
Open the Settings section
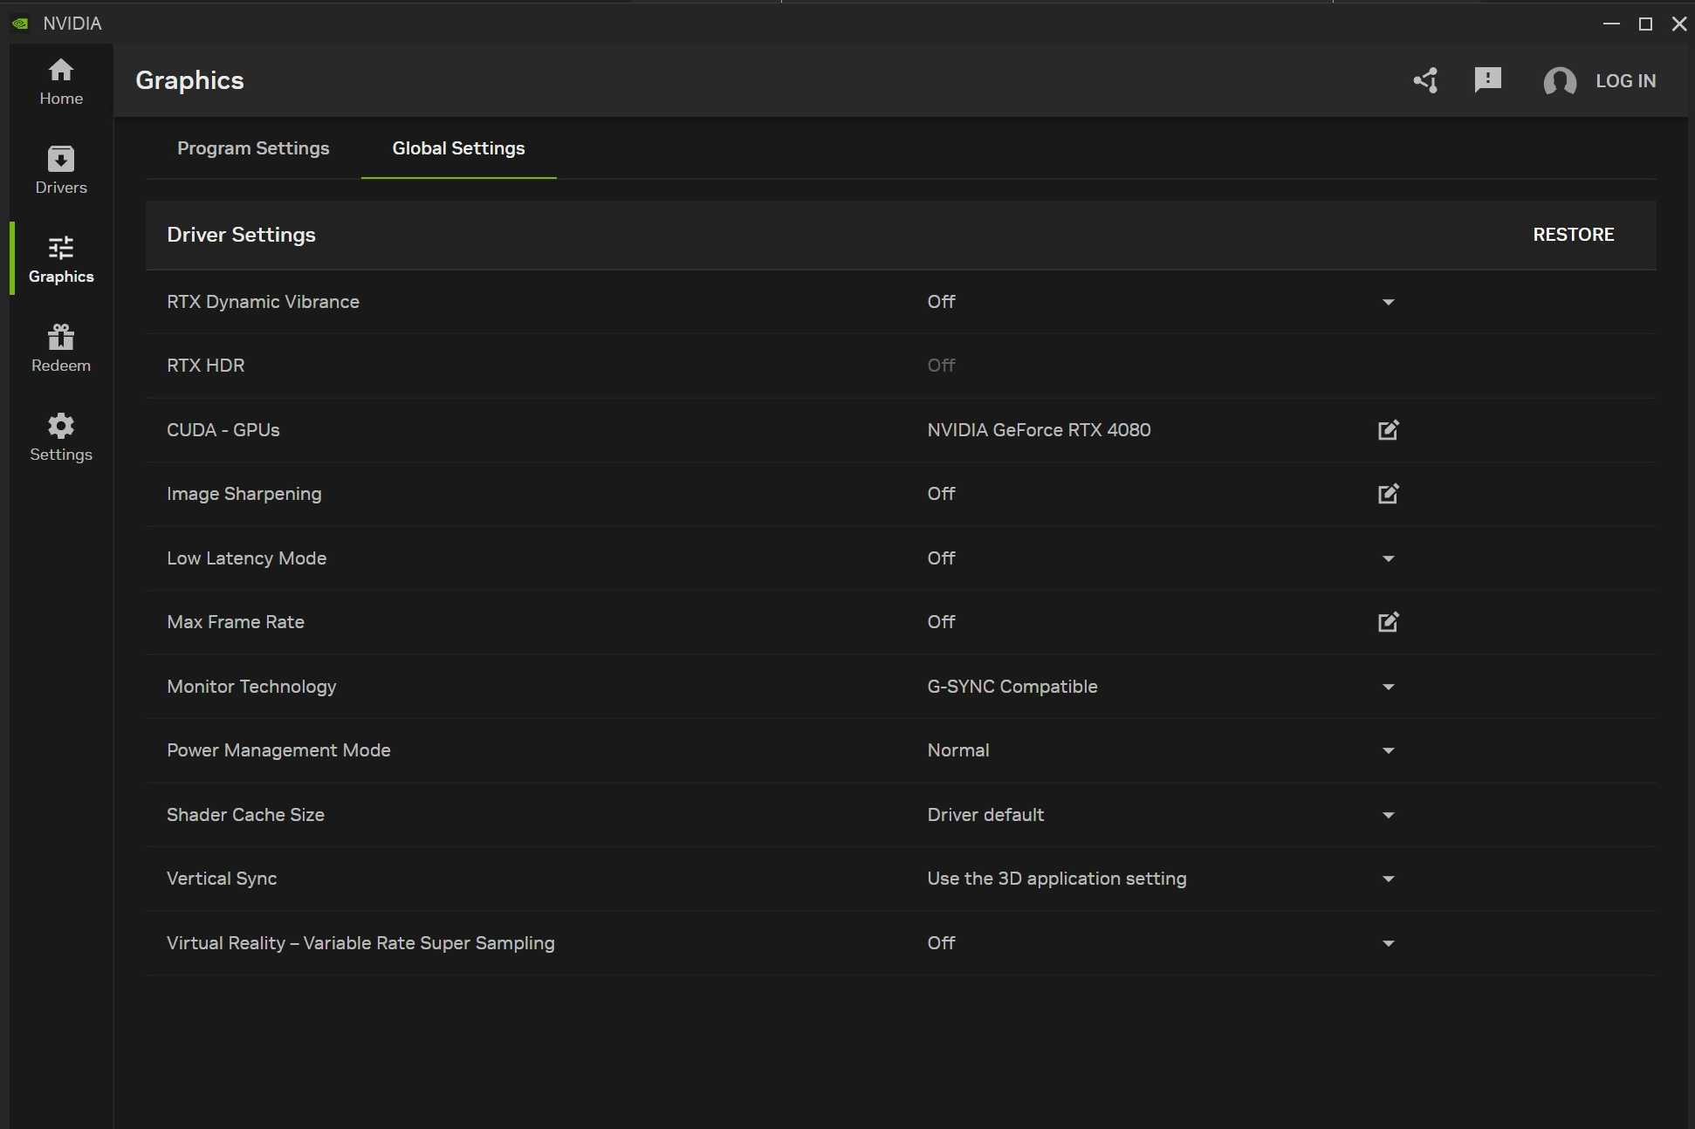tap(60, 436)
